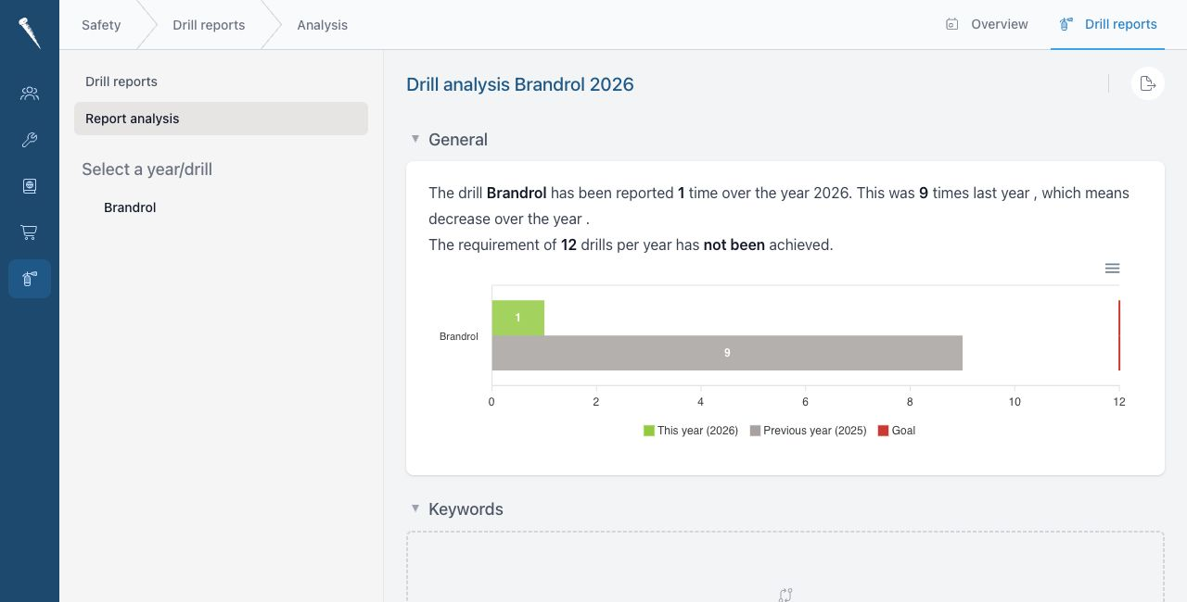Image resolution: width=1187 pixels, height=602 pixels.
Task: Select the Brandrol drill entry
Action: [130, 207]
